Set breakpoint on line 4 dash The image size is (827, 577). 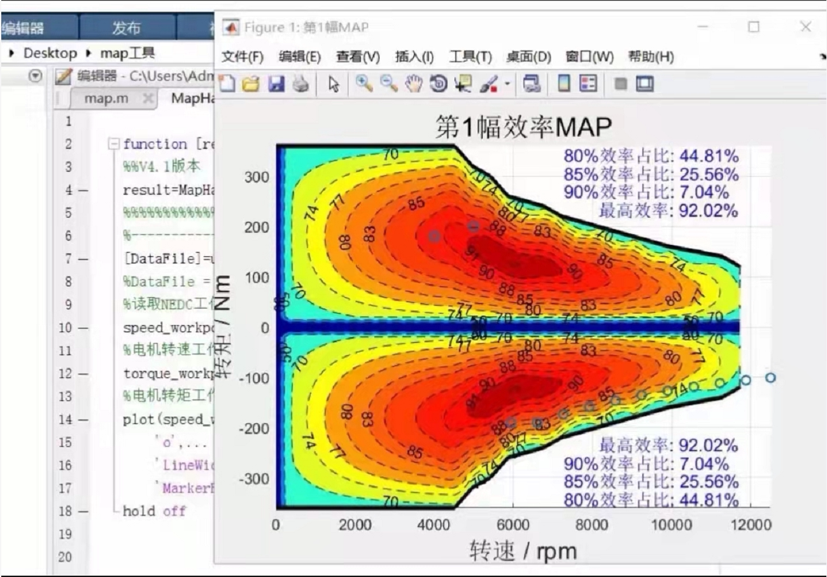tap(85, 190)
